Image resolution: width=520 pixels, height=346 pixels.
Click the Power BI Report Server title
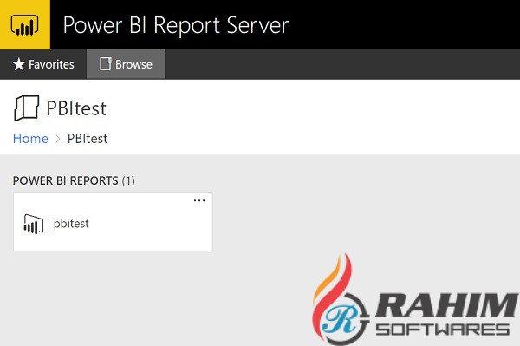pyautogui.click(x=176, y=25)
